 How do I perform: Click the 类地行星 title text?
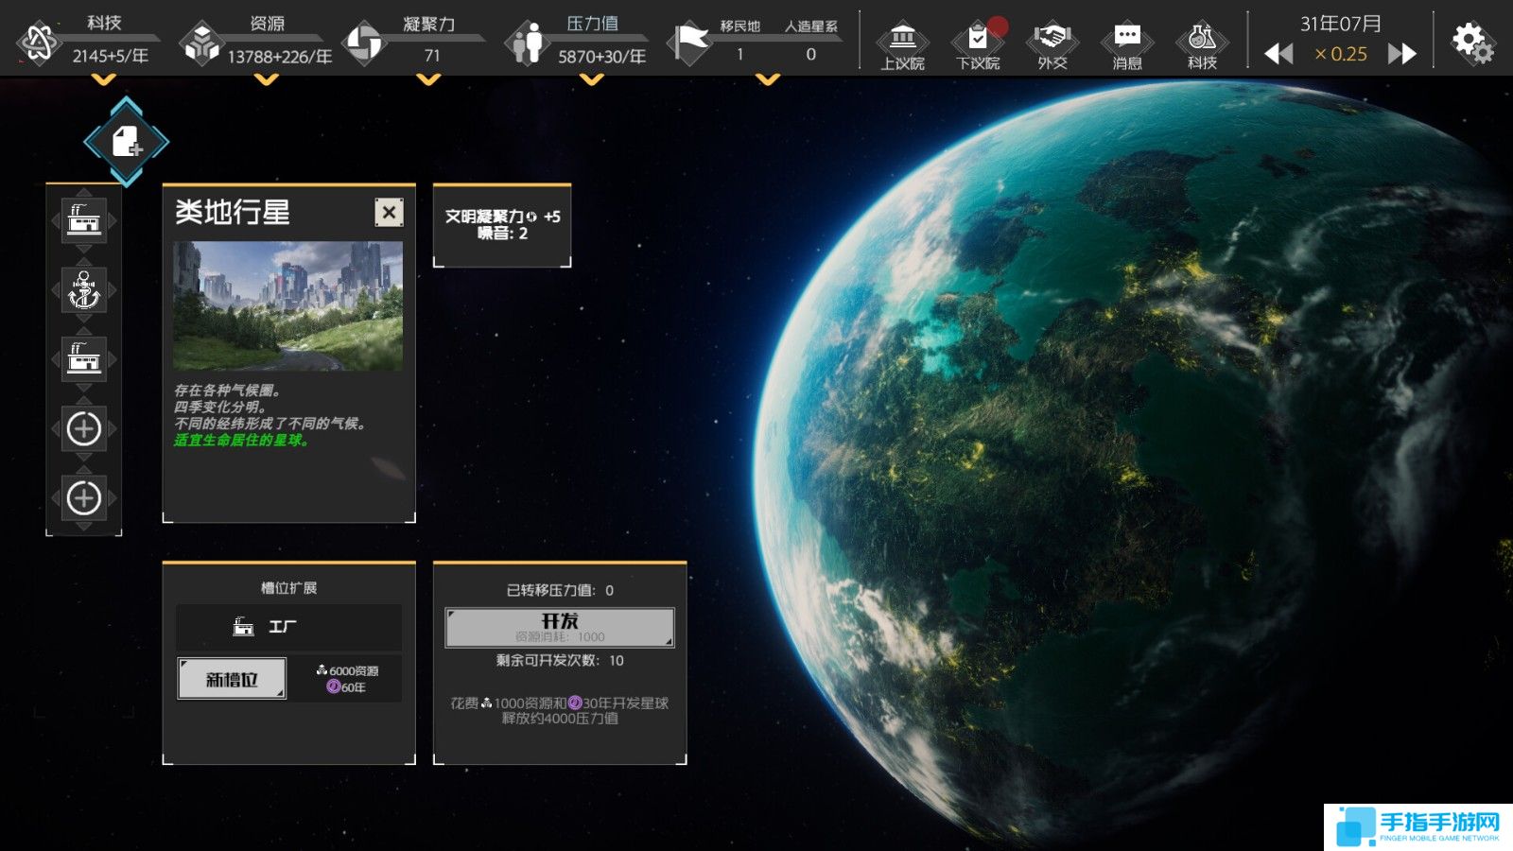(x=233, y=213)
